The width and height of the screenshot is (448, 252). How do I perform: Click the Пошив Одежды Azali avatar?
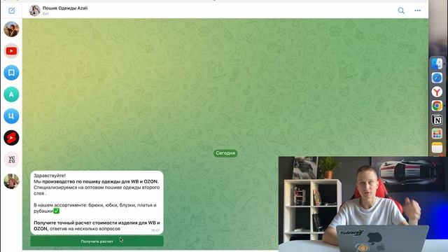click(x=34, y=10)
